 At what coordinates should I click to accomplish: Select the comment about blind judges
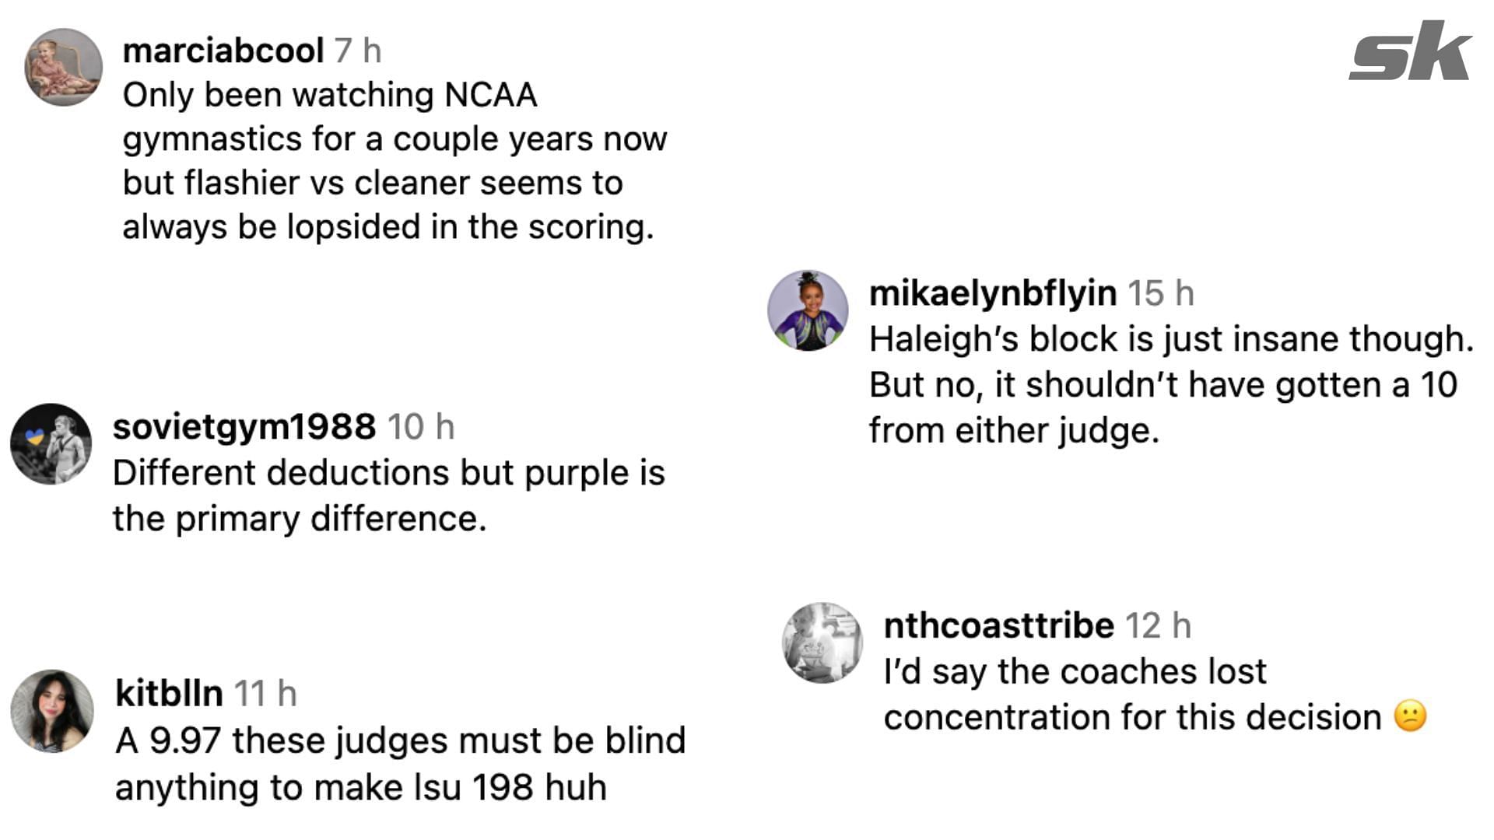(400, 764)
